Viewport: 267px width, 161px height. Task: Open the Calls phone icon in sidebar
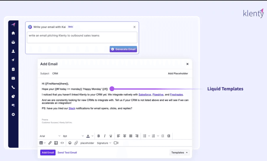(13, 87)
